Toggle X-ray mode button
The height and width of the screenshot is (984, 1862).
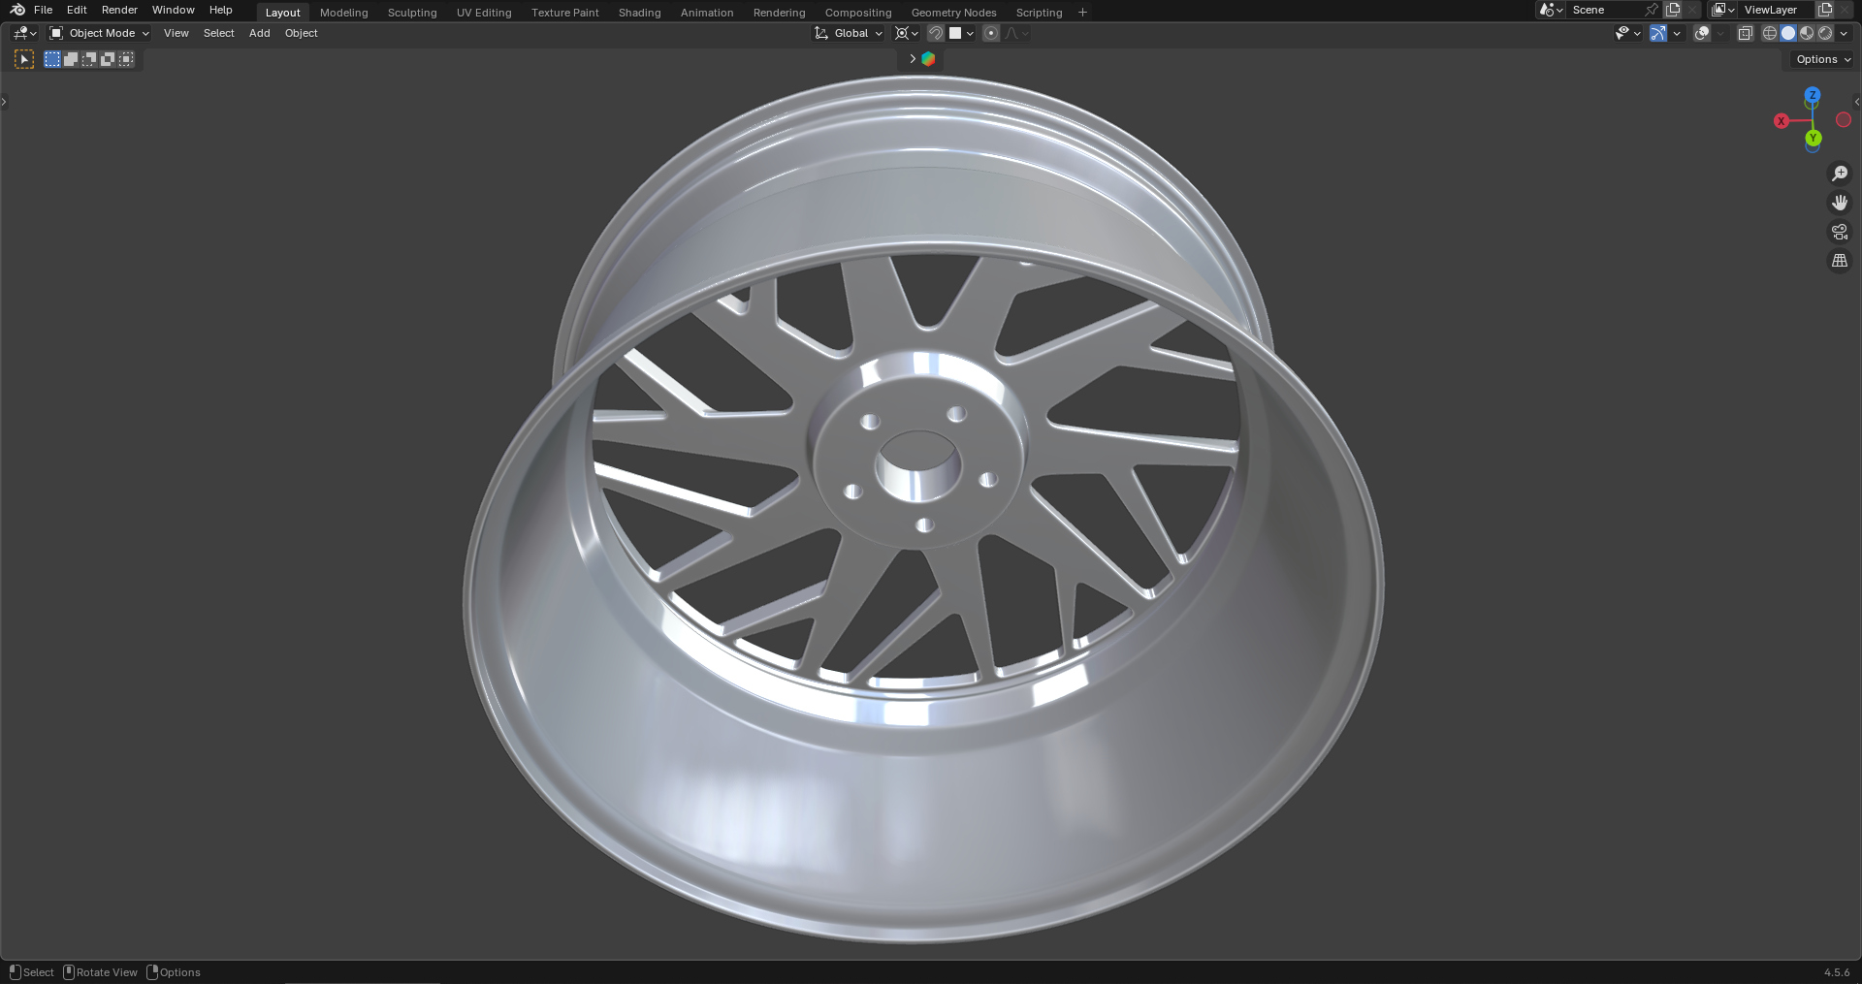coord(1746,33)
